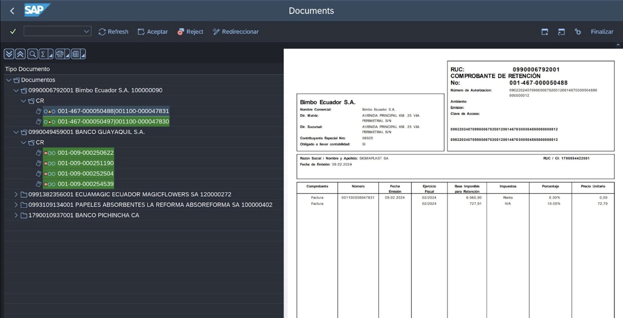Click the status lights of 001-467-000050497
The width and height of the screenshot is (623, 318).
pyautogui.click(x=50, y=122)
